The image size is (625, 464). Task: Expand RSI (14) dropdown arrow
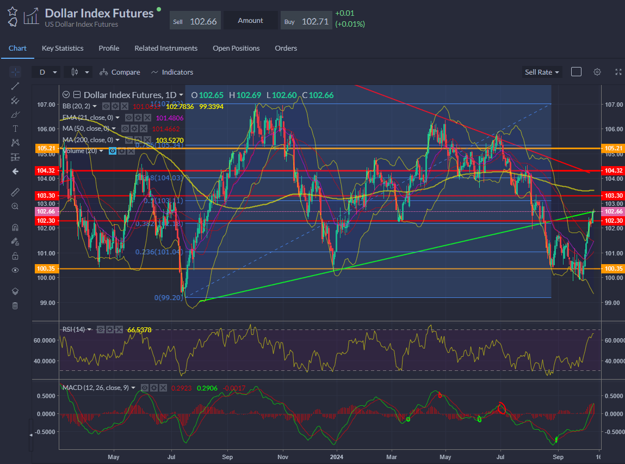[89, 329]
